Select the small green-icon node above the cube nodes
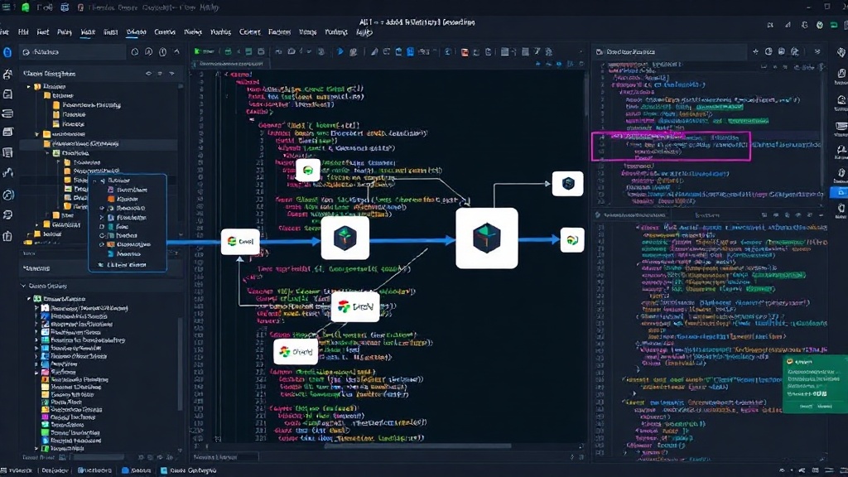 coord(308,171)
